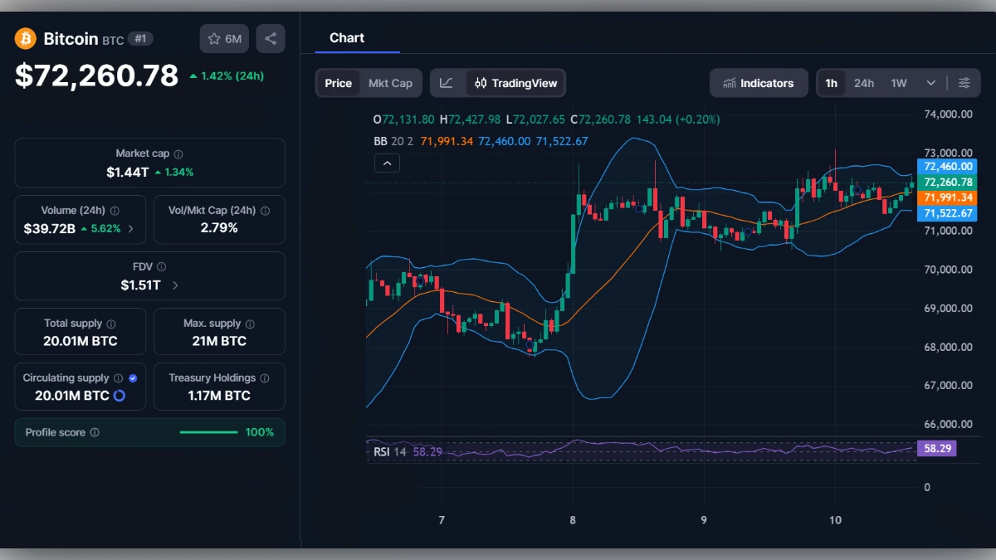Toggle the Price chart mode
This screenshot has width=996, height=560.
338,83
